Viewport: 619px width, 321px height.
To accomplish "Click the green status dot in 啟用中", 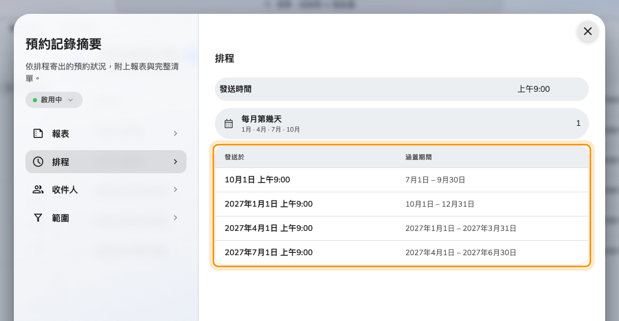I will pyautogui.click(x=35, y=100).
